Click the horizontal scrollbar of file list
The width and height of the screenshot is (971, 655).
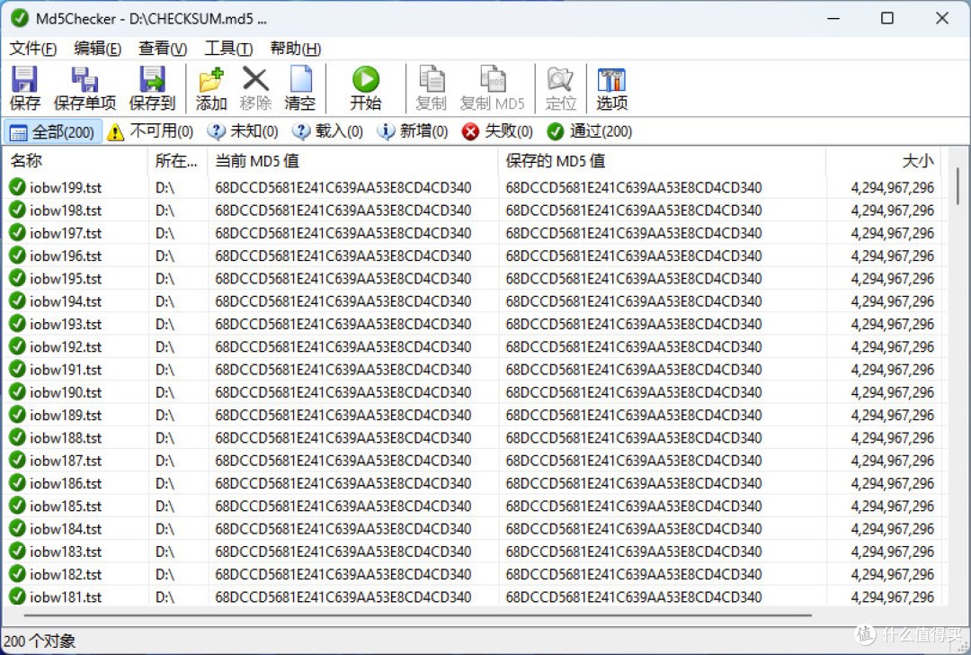[417, 615]
